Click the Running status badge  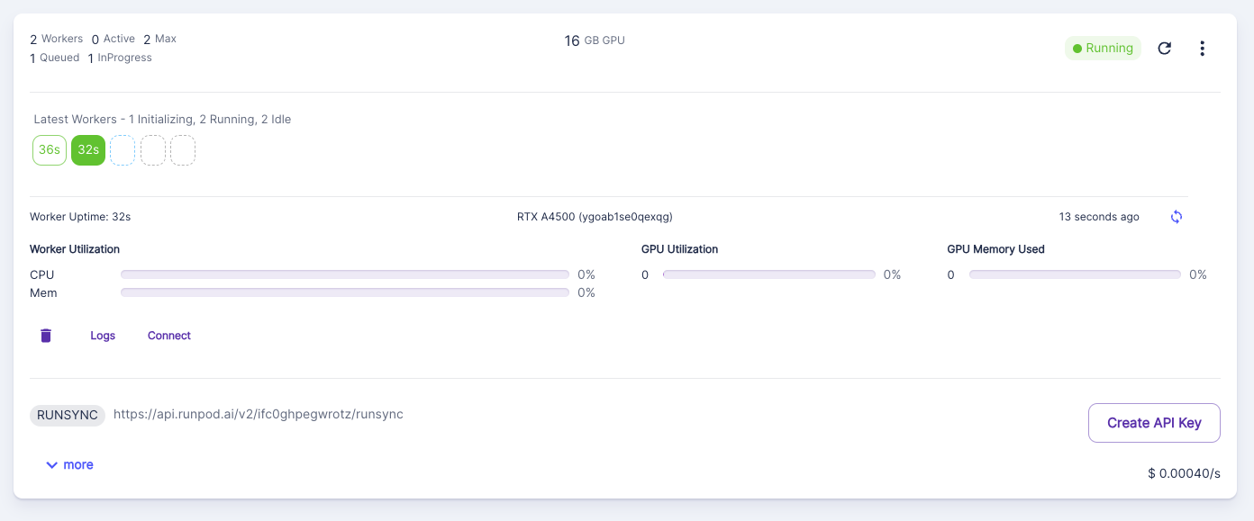[x=1103, y=49]
